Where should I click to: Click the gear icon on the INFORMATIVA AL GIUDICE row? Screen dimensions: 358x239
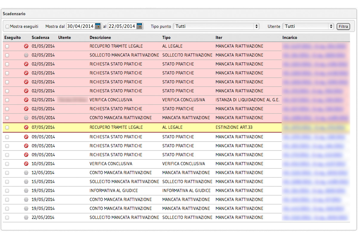tap(26, 191)
